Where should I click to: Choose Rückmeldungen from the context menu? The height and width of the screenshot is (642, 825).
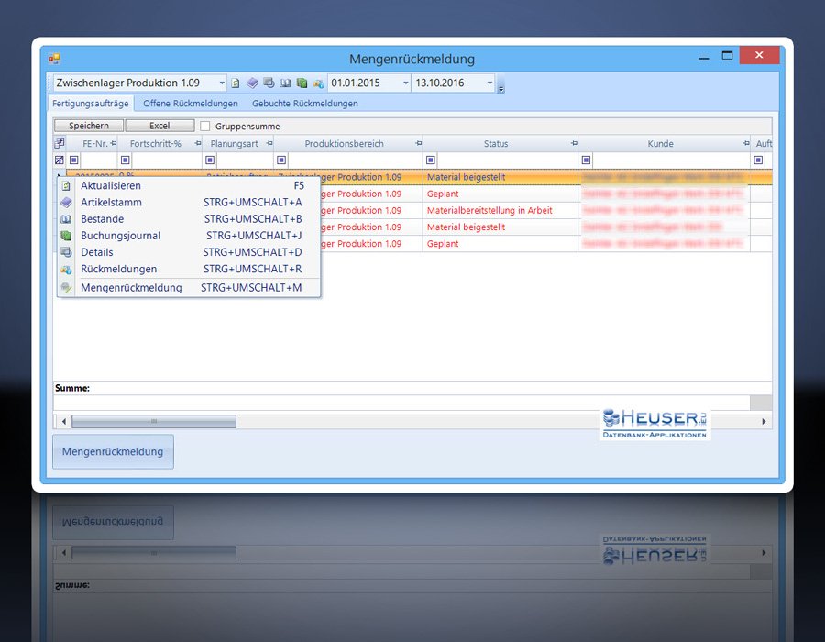[189, 269]
